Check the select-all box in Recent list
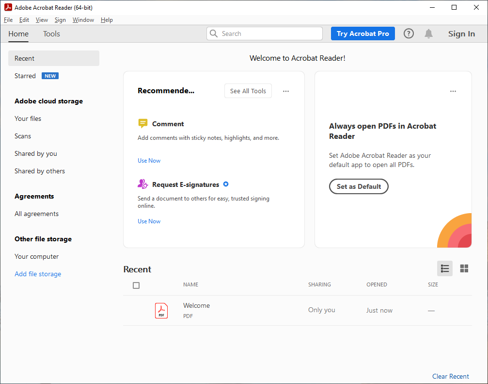This screenshot has width=488, height=384. tap(136, 285)
